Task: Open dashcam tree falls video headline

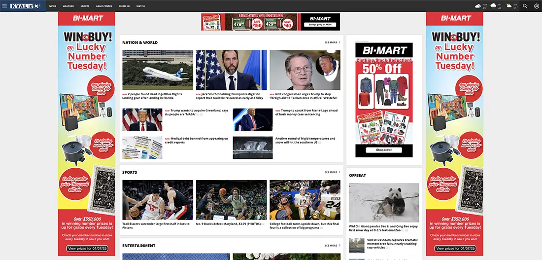Action: point(392,244)
